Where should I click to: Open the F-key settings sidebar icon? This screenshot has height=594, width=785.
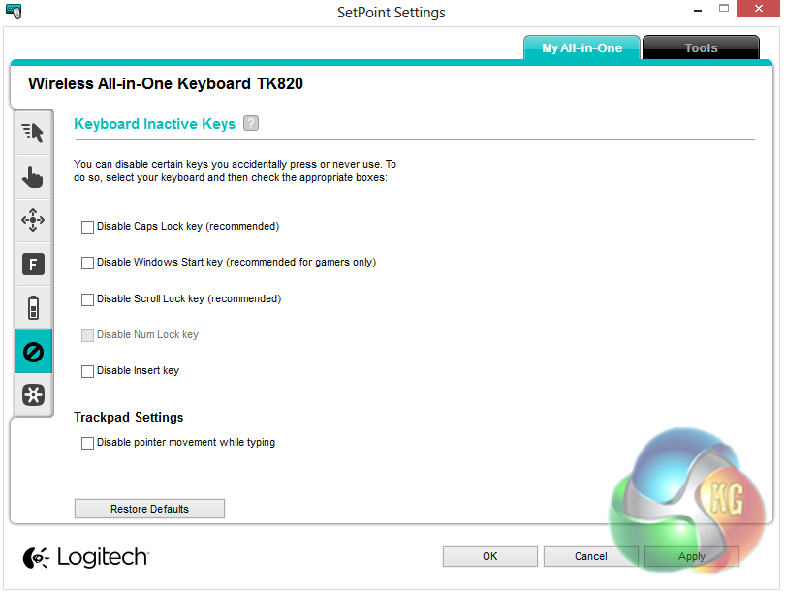point(33,265)
